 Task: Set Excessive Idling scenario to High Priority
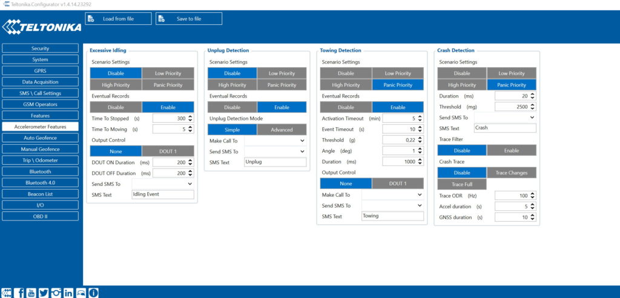point(116,85)
